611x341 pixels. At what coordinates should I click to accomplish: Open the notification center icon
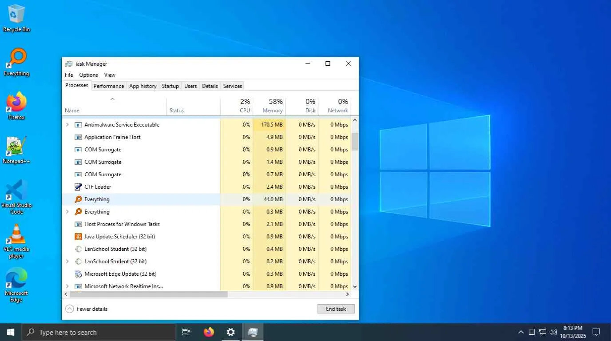click(x=596, y=332)
